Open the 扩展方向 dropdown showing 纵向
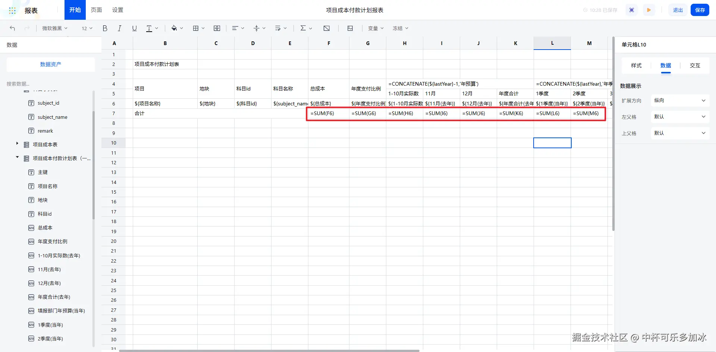 tap(680, 101)
